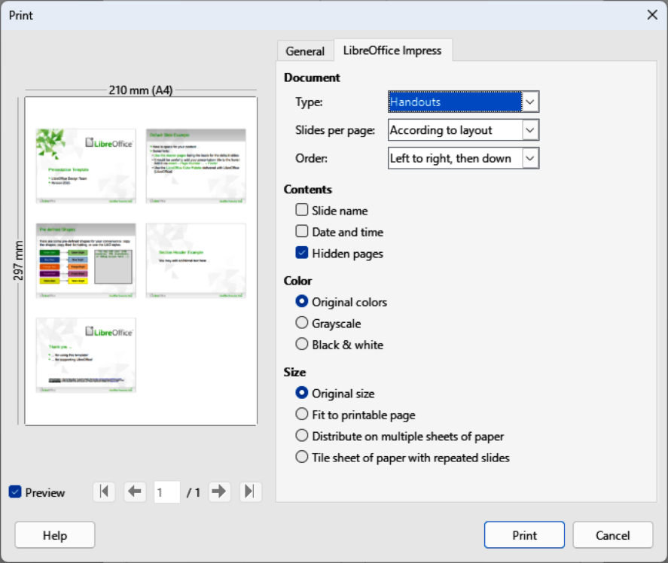The width and height of the screenshot is (668, 563).
Task: Expand the Slides per page dropdown
Action: [463, 130]
